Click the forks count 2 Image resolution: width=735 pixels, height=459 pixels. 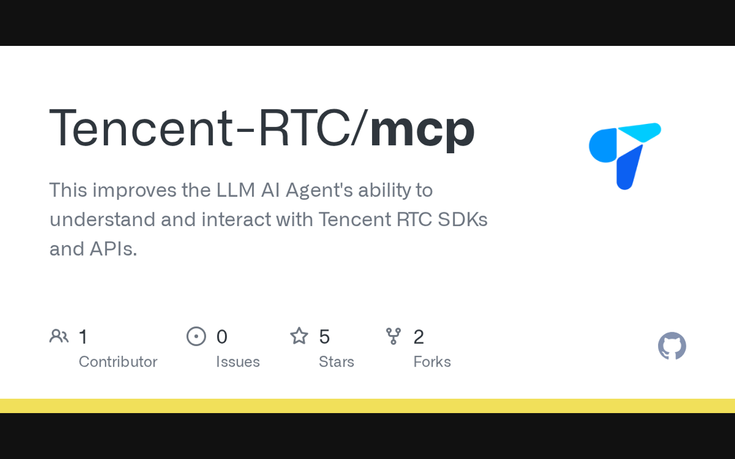(419, 337)
